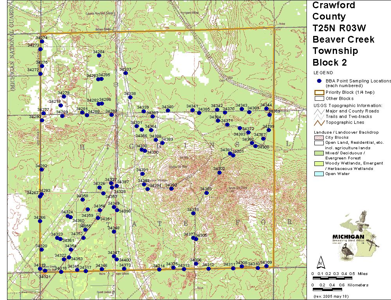Click the Mixed/Deciduous Forest green swatch
The height and width of the screenshot is (300, 391).
pyautogui.click(x=319, y=153)
